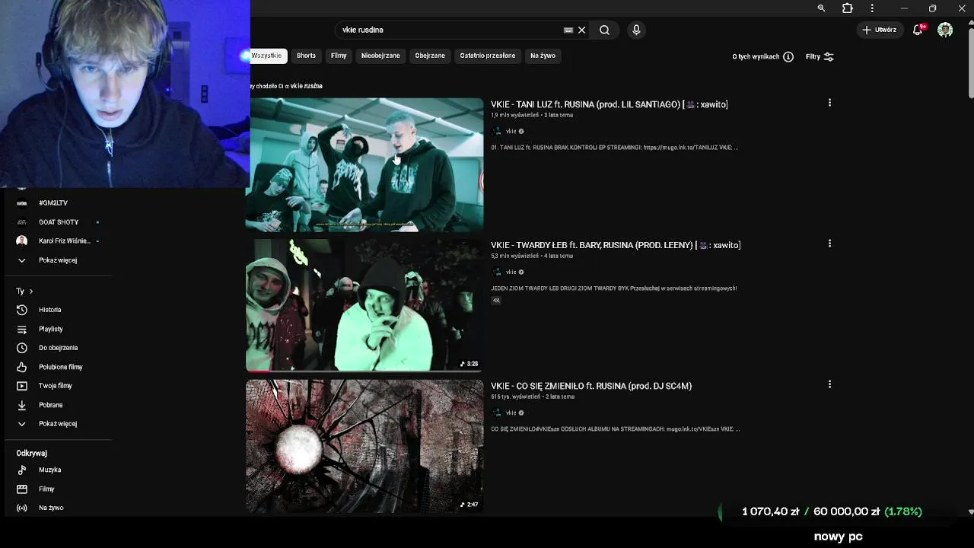974x548 pixels.
Task: Open the Utwórz create menu
Action: click(x=879, y=30)
